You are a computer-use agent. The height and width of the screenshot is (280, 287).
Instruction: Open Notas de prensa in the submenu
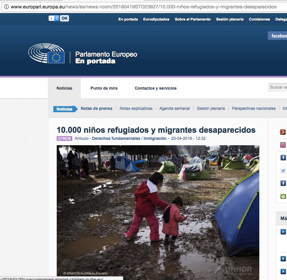click(96, 108)
